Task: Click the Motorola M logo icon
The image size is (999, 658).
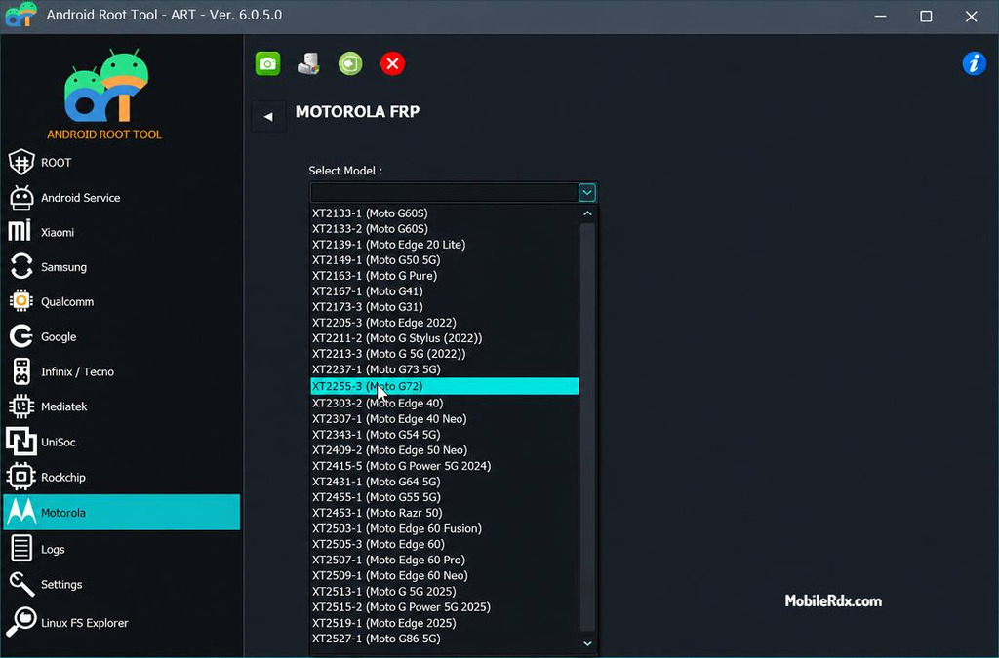Action: [21, 512]
